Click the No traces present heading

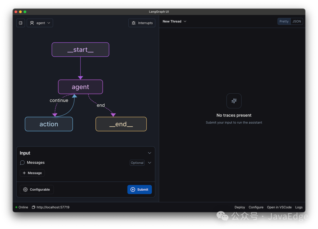pyautogui.click(x=234, y=115)
